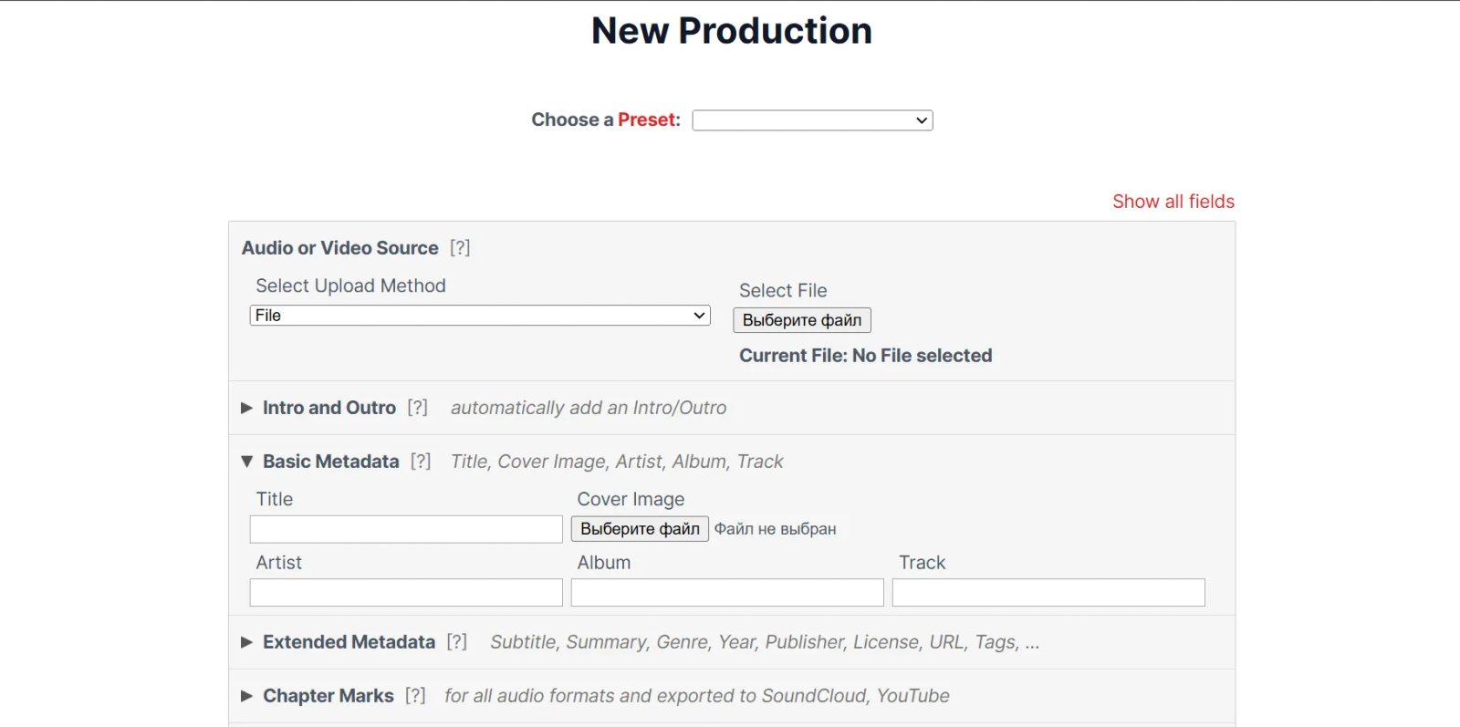Screen dimensions: 1460x727
Task: Focus the Album input field
Action: point(727,593)
